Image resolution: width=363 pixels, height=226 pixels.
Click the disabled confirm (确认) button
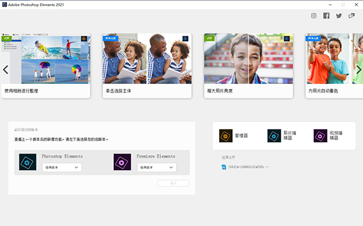pyautogui.click(x=174, y=183)
